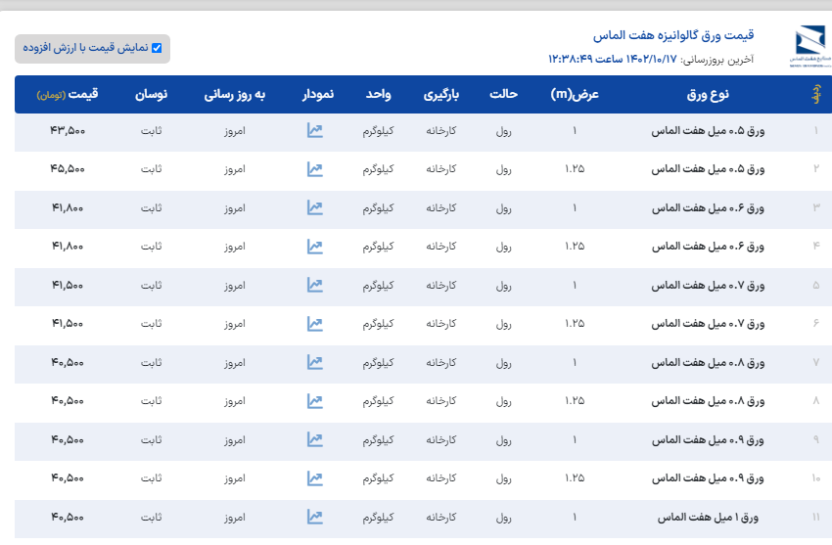832x545 pixels.
Task: Toggle the نمایش قیمت با ارزش افزوده checkbox
Action: pyautogui.click(x=157, y=47)
